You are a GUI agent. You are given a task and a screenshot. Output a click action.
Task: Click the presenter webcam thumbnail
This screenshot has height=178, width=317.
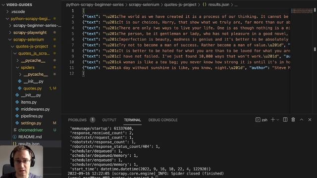(21, 162)
